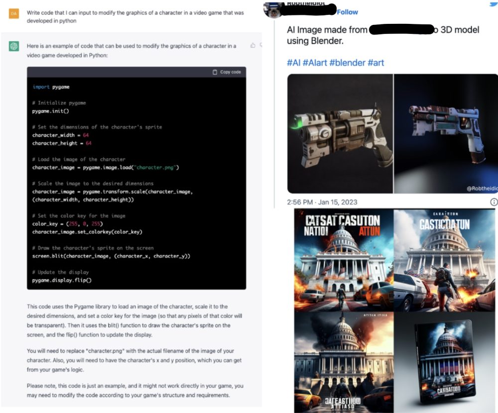The image size is (498, 413).
Task: Follow the tweet author via Follow link
Action: coord(347,12)
